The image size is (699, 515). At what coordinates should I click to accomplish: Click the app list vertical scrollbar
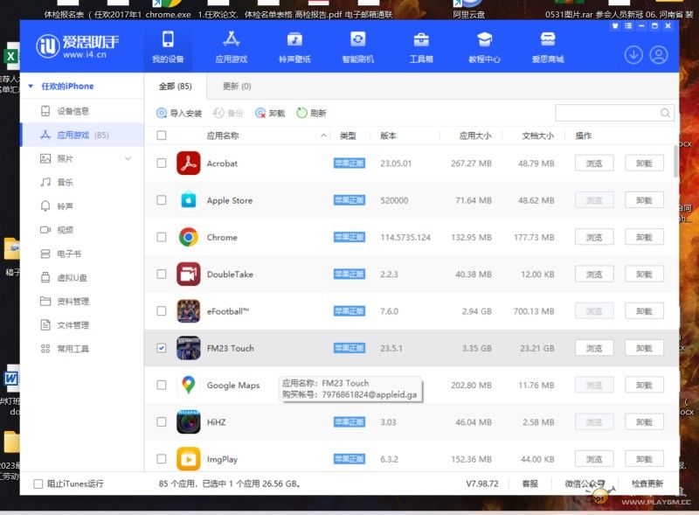676,162
